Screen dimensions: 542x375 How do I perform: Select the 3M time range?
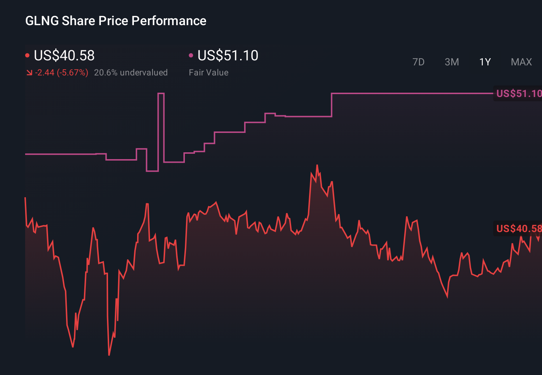click(x=452, y=62)
